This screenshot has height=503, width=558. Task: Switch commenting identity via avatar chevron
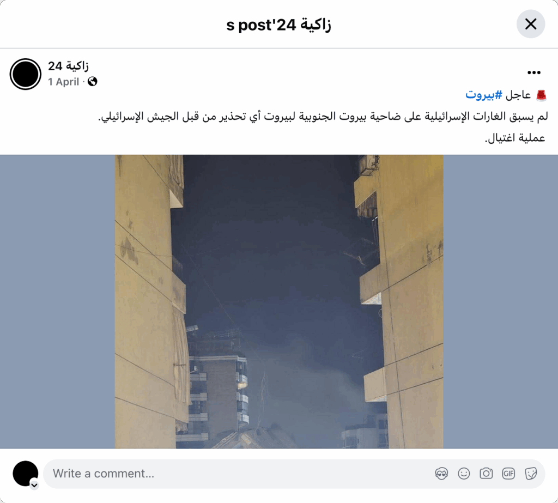point(34,485)
